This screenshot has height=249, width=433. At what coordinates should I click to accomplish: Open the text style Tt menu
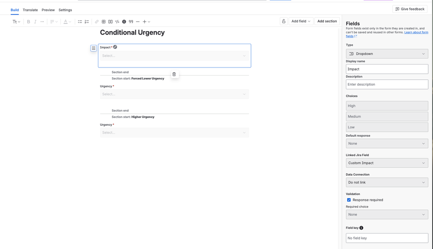pyautogui.click(x=16, y=22)
